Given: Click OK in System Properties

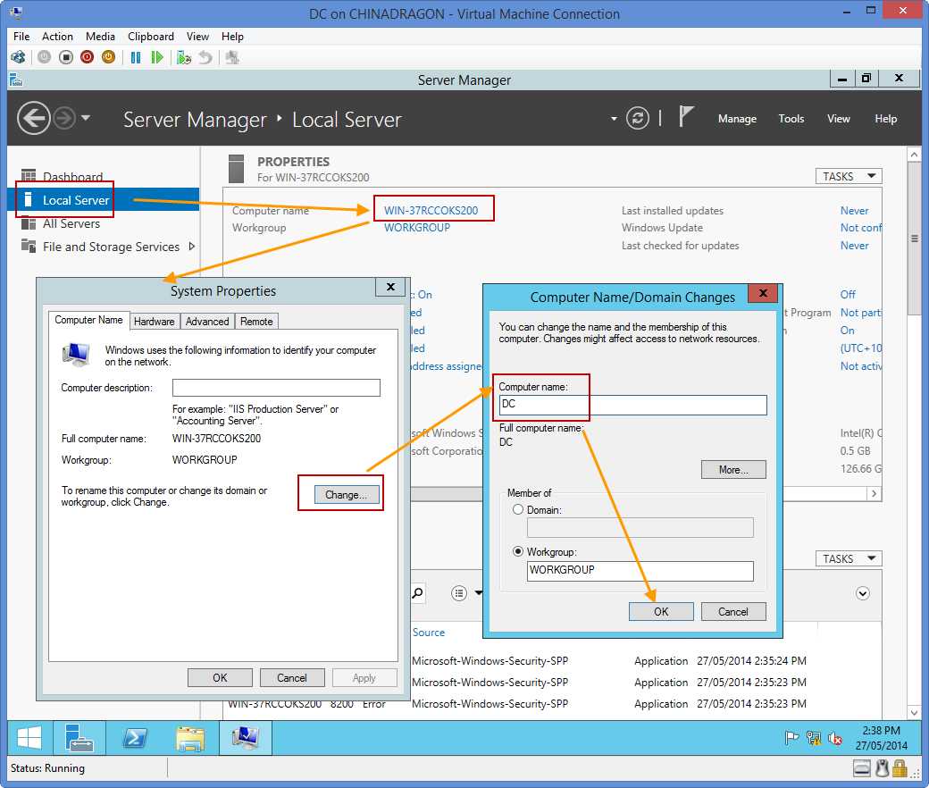Looking at the screenshot, I should [x=220, y=677].
